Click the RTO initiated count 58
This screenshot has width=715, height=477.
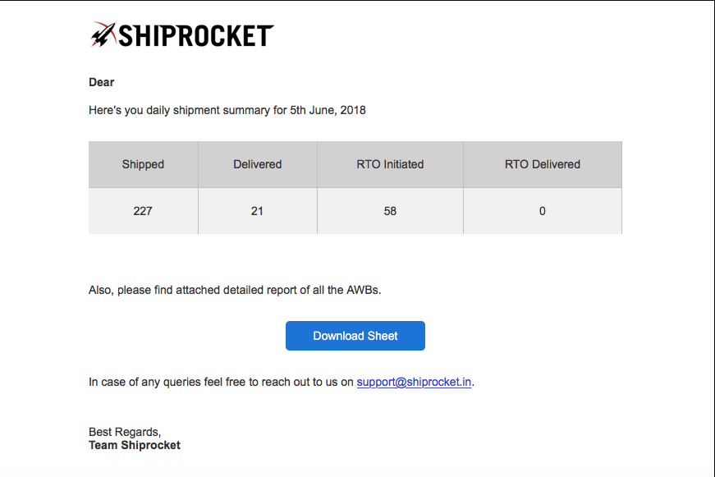click(x=390, y=211)
